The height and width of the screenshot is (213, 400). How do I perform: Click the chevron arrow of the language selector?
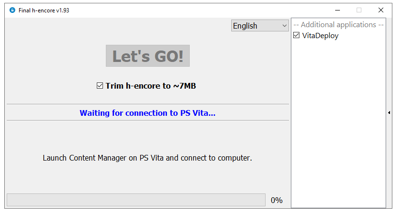coord(285,26)
